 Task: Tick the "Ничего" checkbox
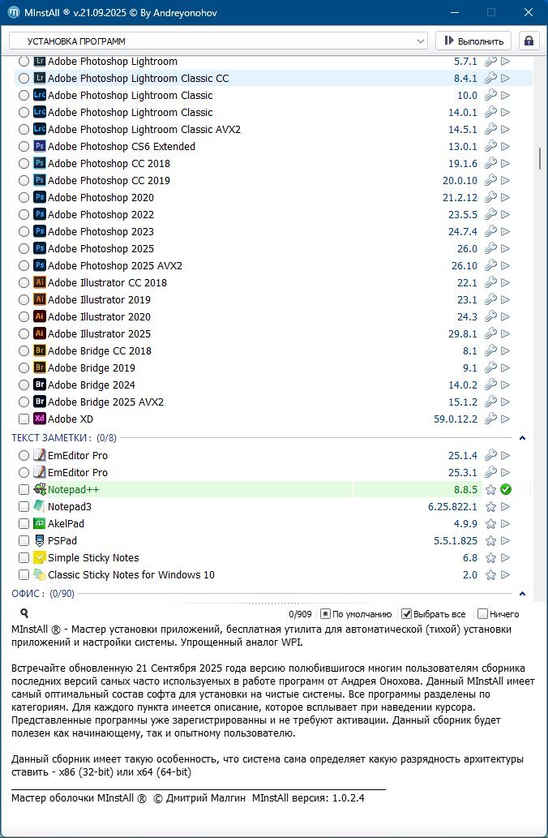click(483, 614)
